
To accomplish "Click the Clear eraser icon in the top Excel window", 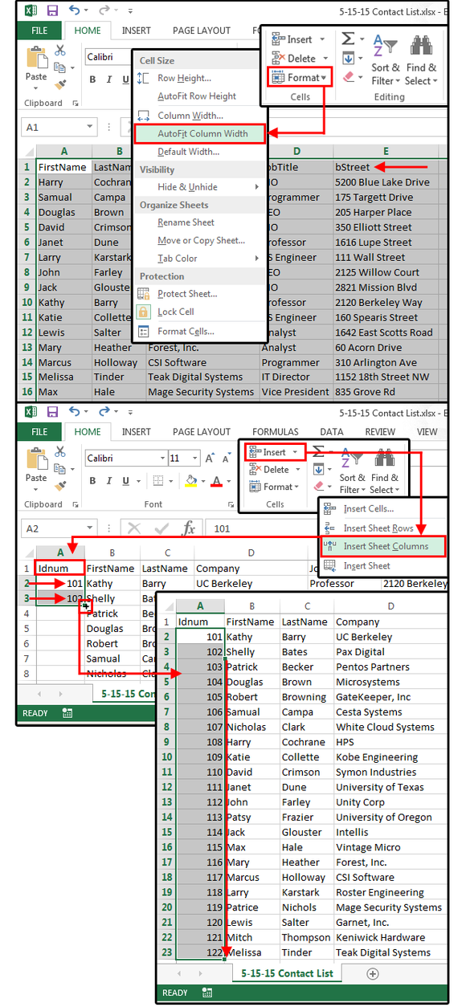I will (348, 77).
